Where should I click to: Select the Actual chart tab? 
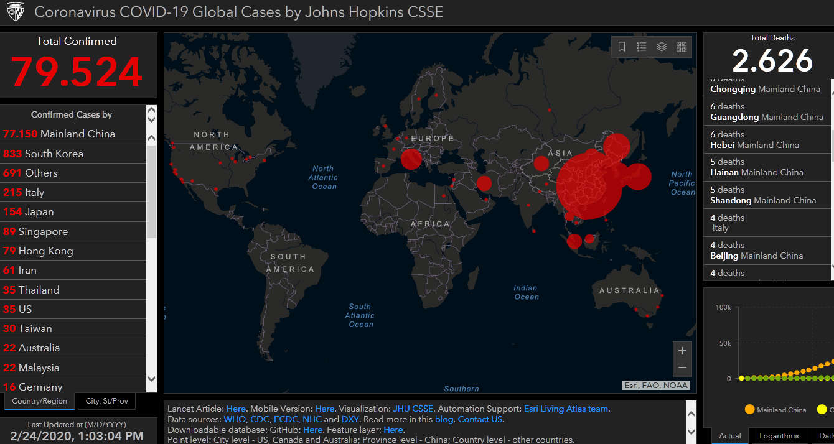coord(730,436)
